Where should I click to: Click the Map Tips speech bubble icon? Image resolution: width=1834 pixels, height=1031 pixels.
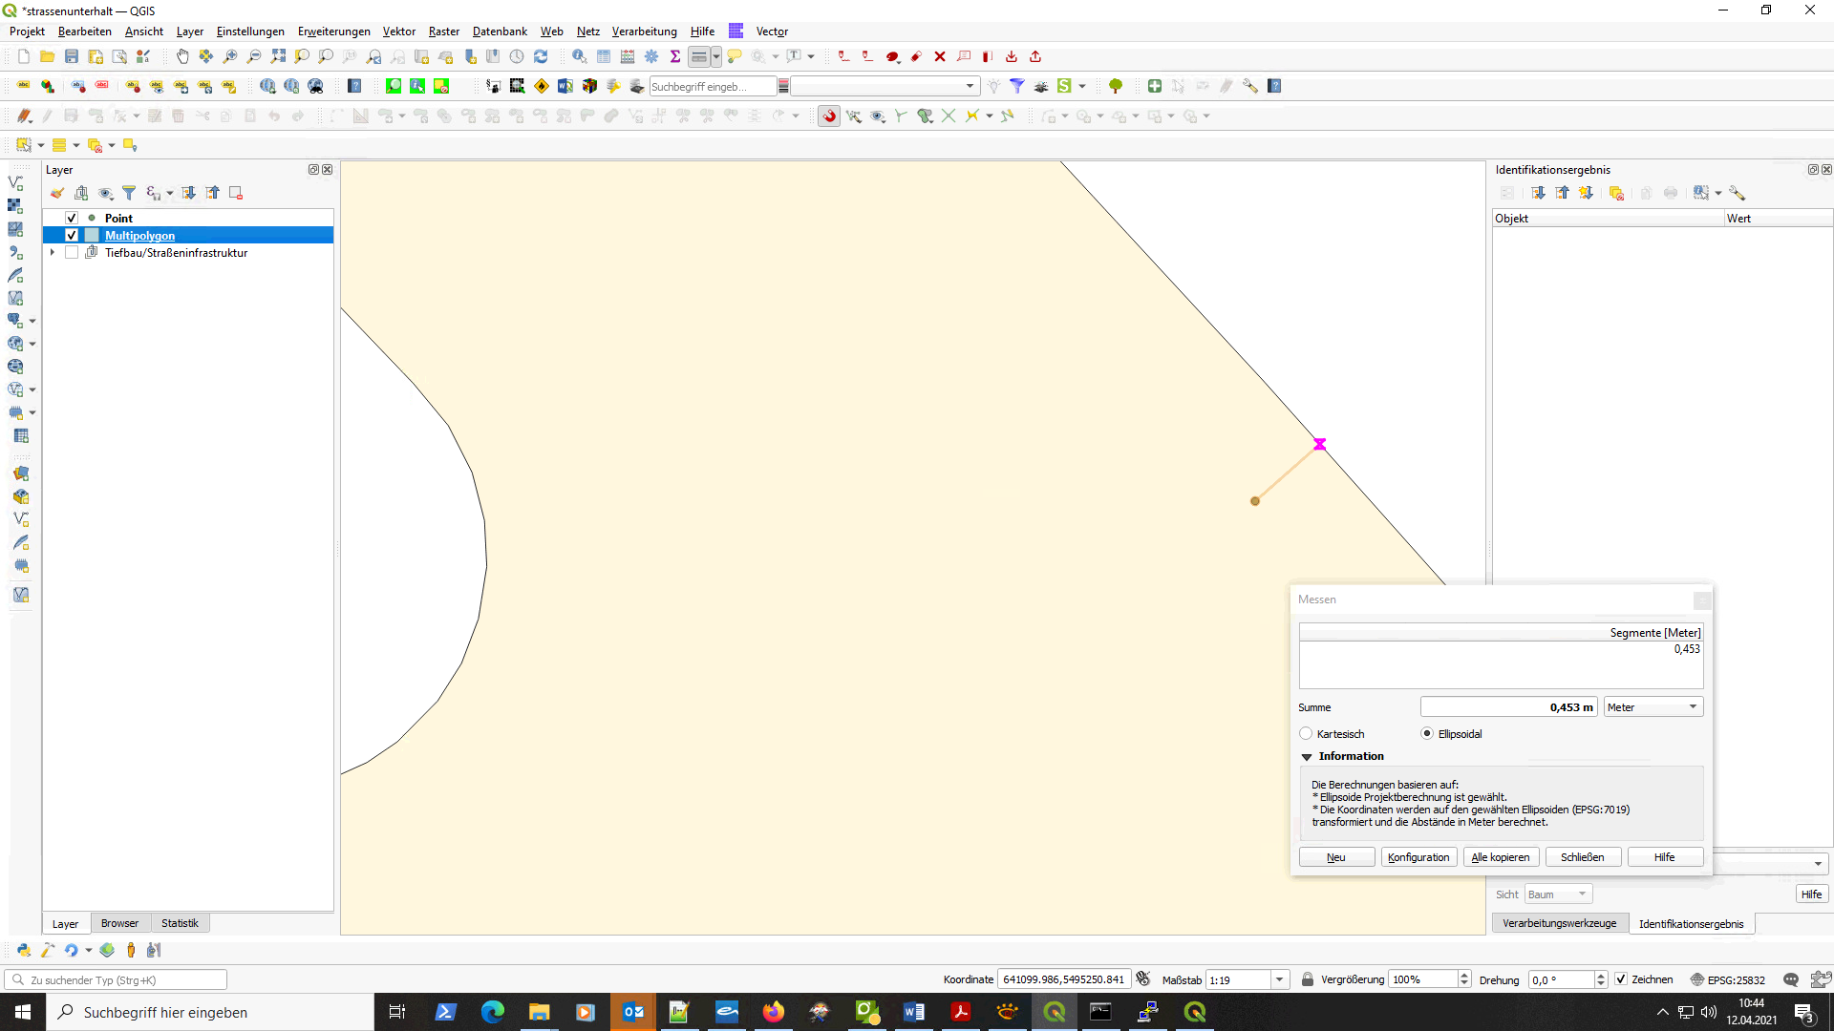click(x=735, y=56)
